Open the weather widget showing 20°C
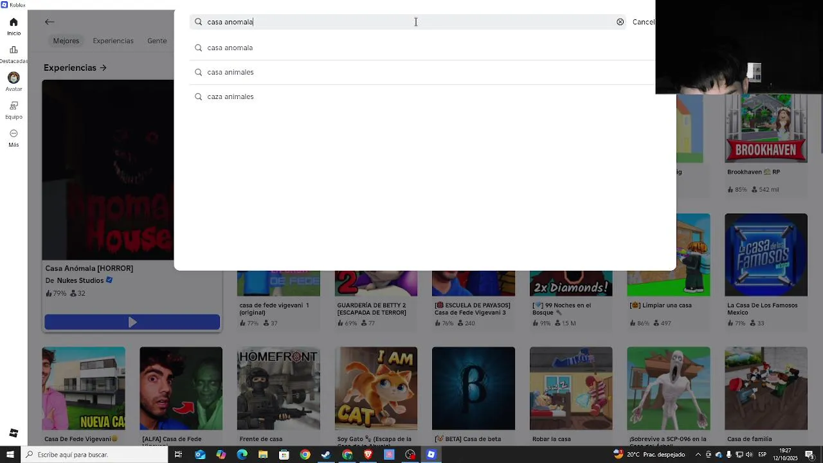The height and width of the screenshot is (463, 823). coord(649,455)
